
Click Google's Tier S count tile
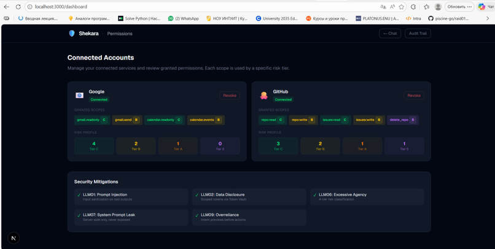coord(220,146)
